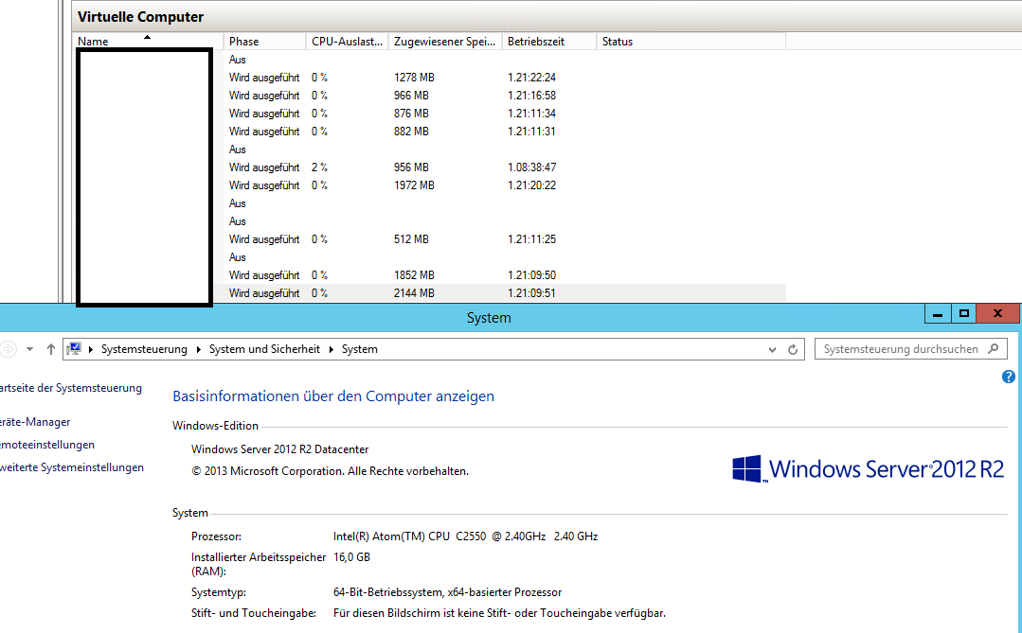Image resolution: width=1022 pixels, height=633 pixels.
Task: Click processor value Intel(R) Atom(TM) CPU C2550
Action: coord(465,536)
